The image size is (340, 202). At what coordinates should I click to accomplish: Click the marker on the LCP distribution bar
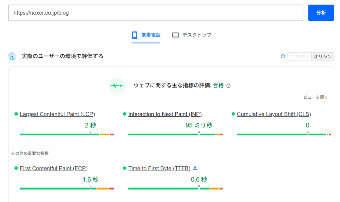point(90,132)
